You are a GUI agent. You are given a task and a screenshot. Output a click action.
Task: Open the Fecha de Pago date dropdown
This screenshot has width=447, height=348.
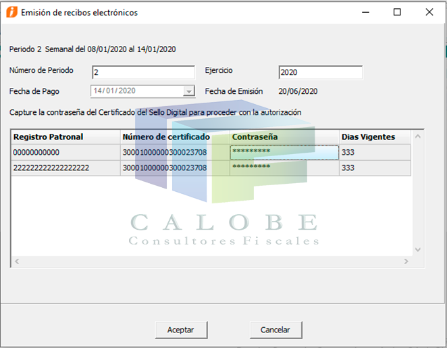[x=188, y=91]
